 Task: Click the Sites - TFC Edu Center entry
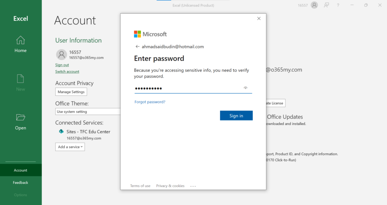pyautogui.click(x=88, y=131)
